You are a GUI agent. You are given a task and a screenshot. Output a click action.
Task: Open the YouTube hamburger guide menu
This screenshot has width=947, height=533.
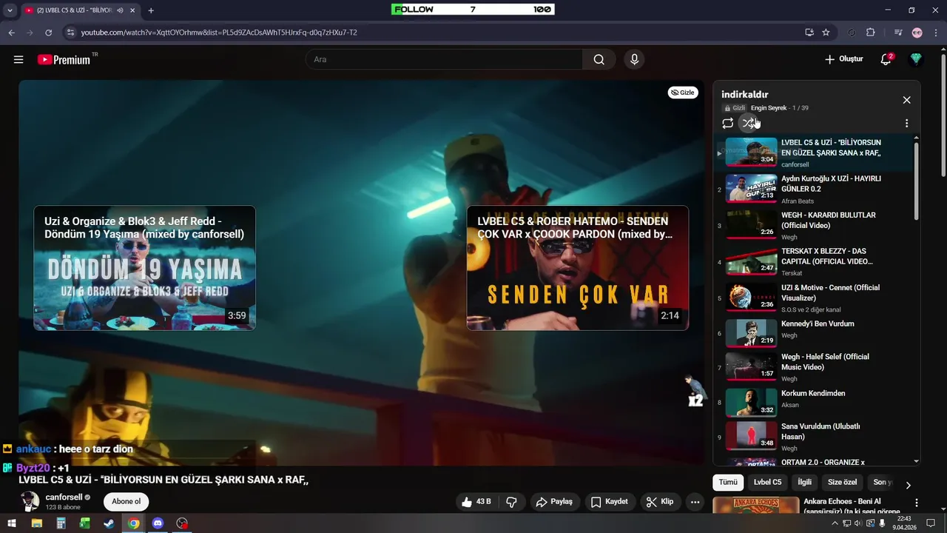pos(18,59)
